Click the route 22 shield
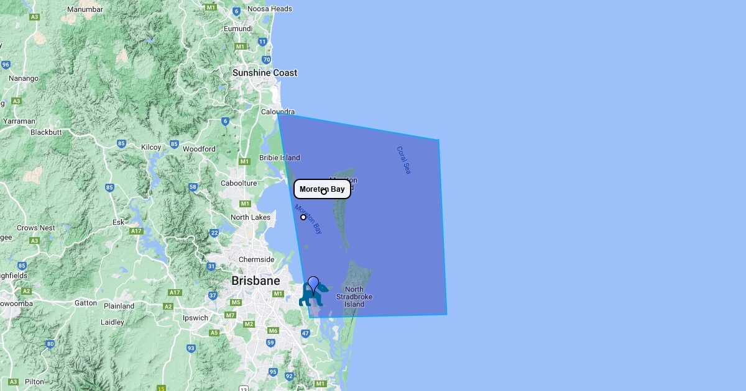 214,233
